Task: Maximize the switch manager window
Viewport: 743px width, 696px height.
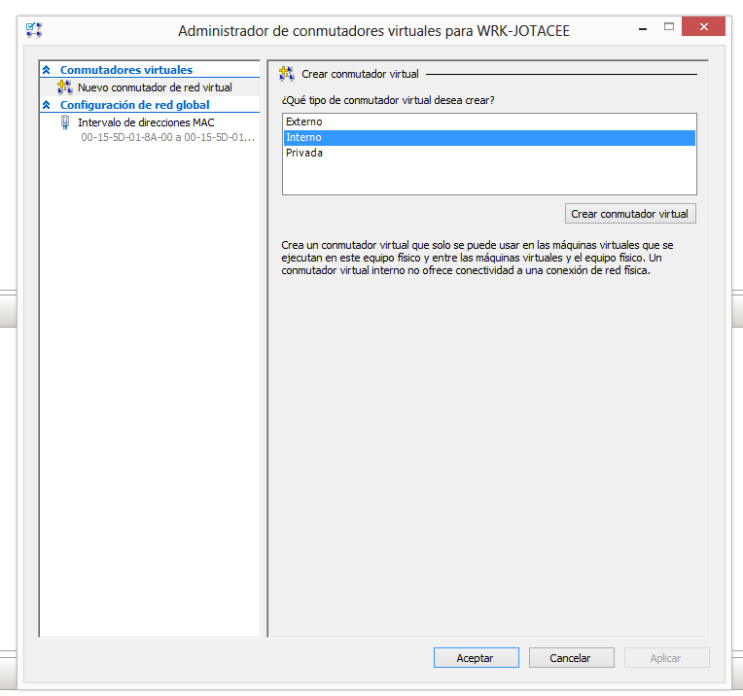Action: point(669,27)
